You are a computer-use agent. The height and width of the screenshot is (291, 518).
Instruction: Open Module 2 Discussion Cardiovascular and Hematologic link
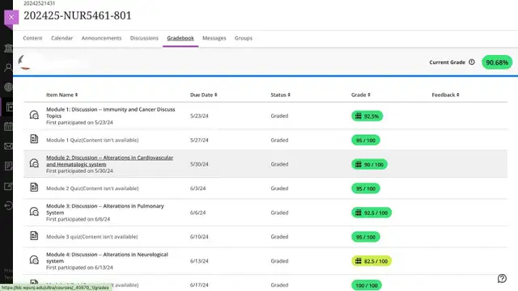point(110,161)
